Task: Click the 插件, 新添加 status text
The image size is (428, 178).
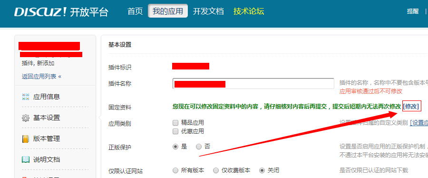Action: tap(38, 63)
